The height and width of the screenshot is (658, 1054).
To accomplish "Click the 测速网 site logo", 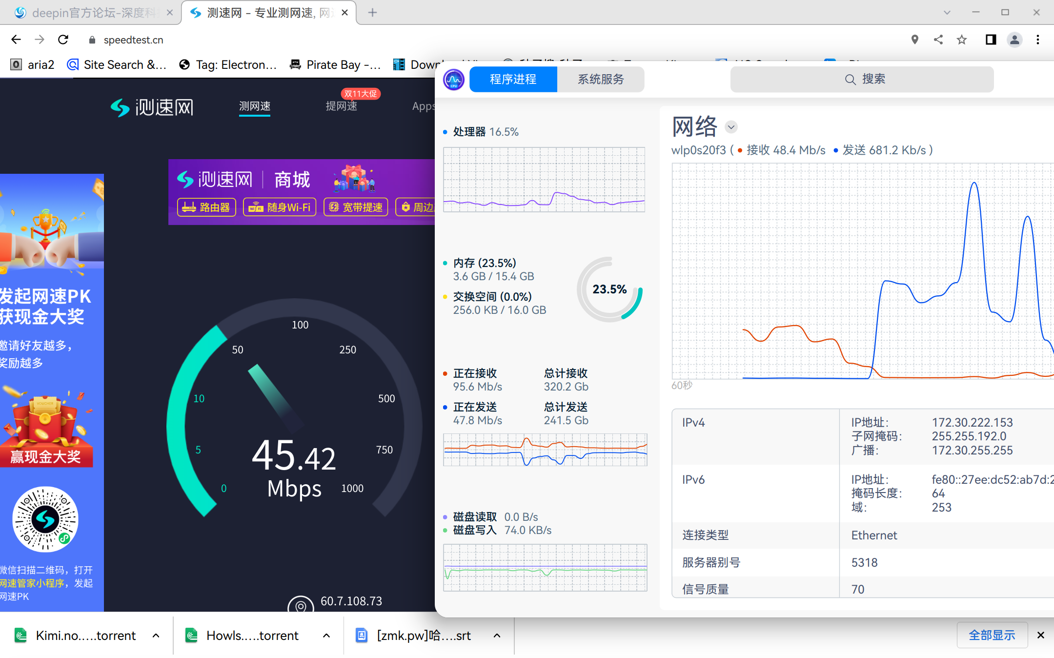I will (152, 107).
